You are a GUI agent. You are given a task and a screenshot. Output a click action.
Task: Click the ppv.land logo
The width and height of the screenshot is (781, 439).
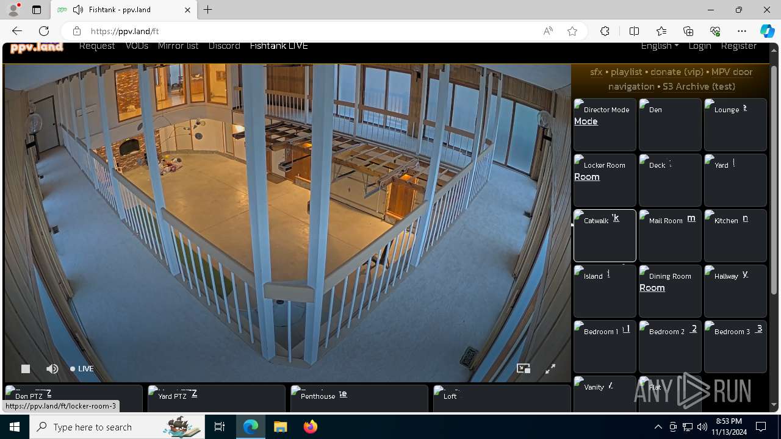(x=37, y=47)
